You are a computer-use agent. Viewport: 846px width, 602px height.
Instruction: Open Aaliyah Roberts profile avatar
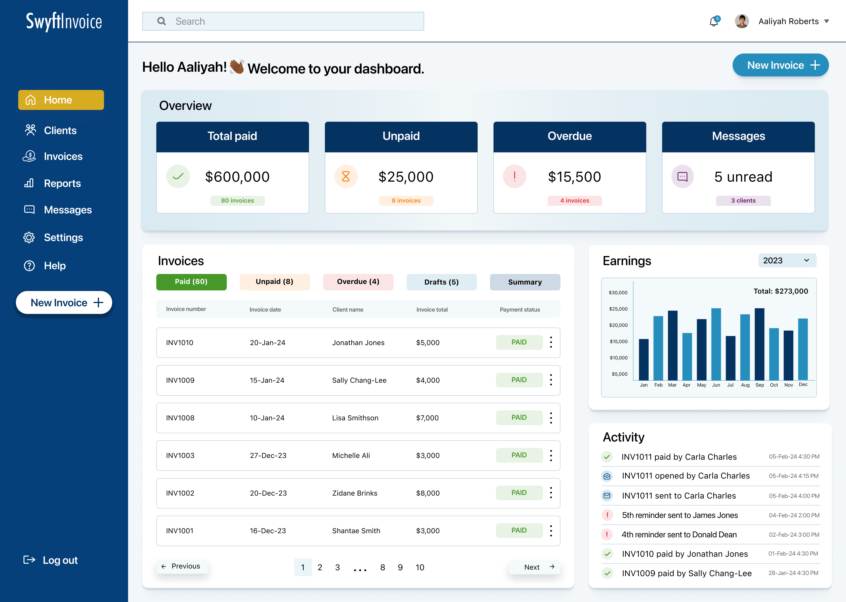click(741, 21)
